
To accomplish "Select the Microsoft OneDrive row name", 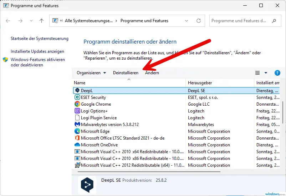I will (x=99, y=145).
